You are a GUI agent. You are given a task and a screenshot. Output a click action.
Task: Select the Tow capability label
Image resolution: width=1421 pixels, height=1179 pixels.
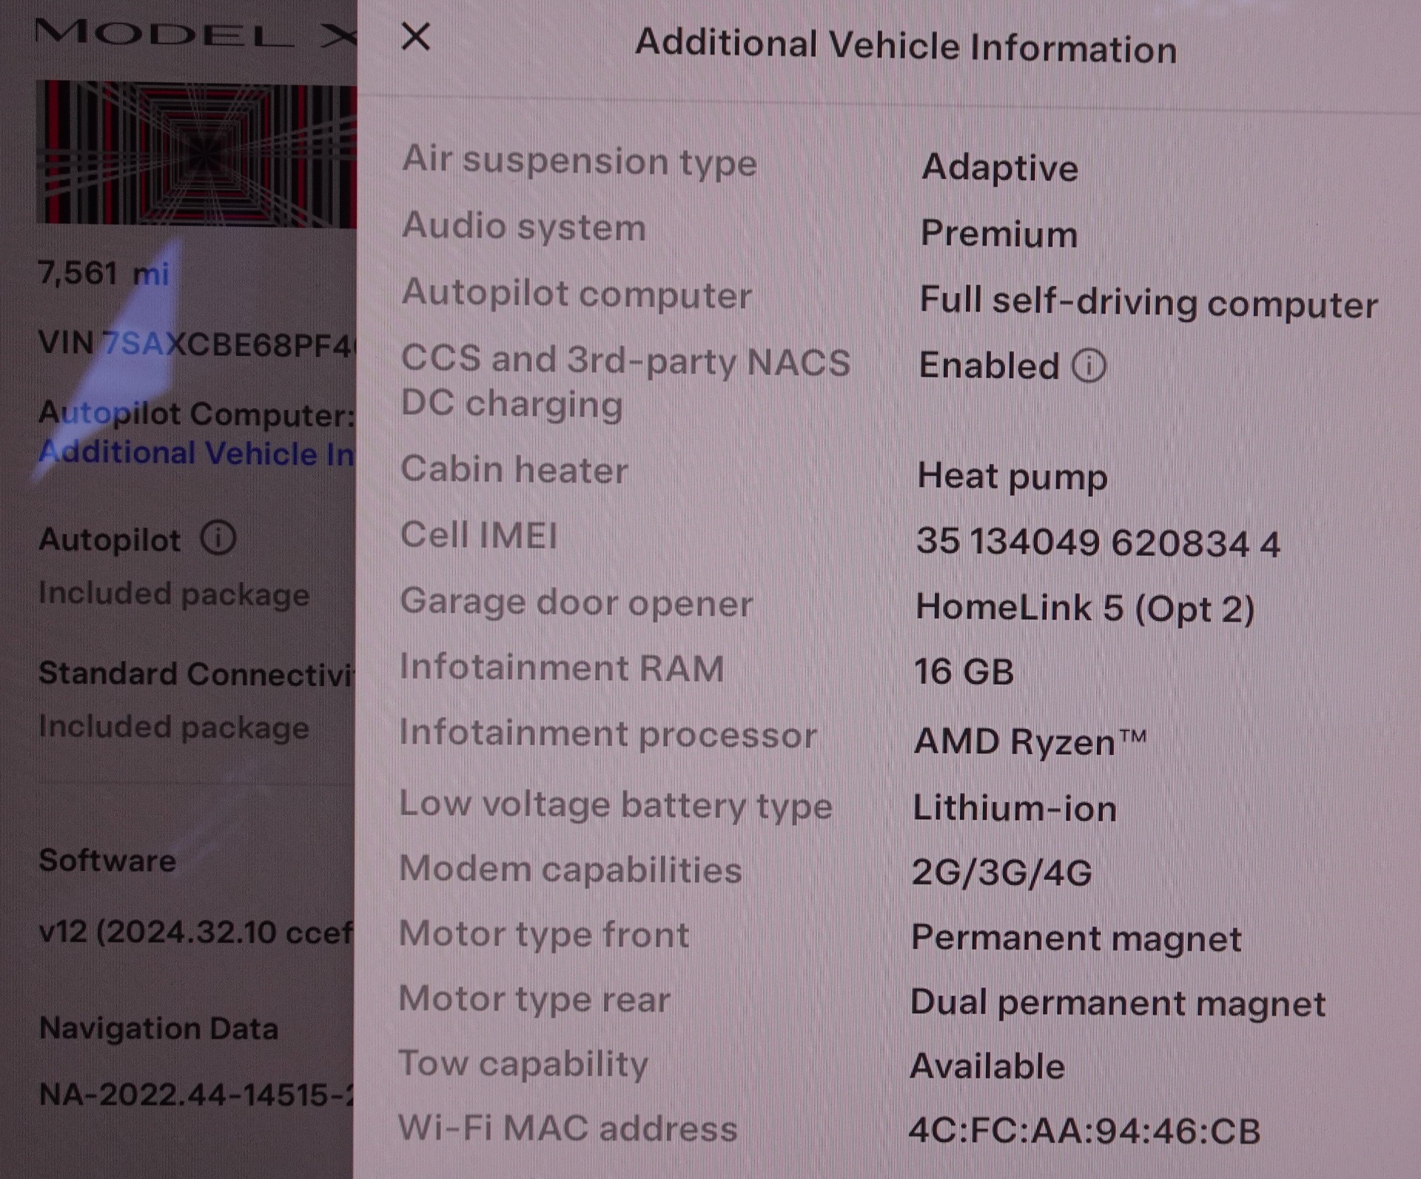(x=523, y=1064)
